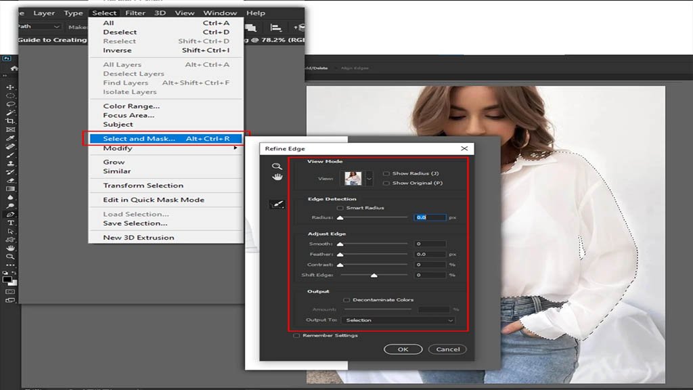This screenshot has height=390, width=693.
Task: Enable the Smart Radius checkbox
Action: click(x=340, y=208)
